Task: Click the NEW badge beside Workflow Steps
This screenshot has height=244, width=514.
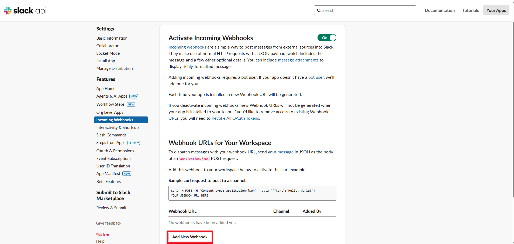Action: (131, 104)
